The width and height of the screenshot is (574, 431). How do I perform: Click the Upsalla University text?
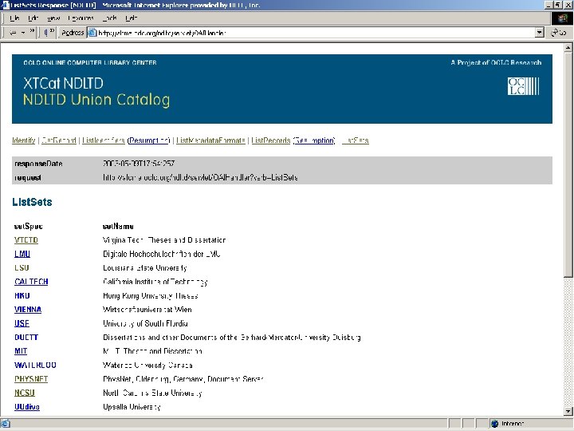(132, 407)
